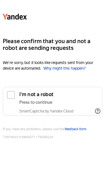Open the feedback form link
Viewport: 105px width, 188px height.
click(76, 129)
